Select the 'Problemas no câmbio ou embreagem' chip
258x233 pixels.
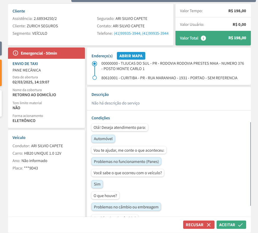pos(126,207)
